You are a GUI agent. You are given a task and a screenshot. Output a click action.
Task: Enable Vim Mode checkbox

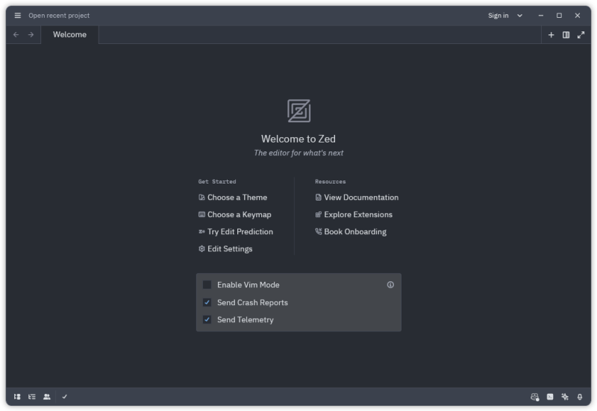(207, 285)
